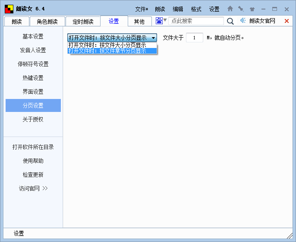
Task: Select the 设置 tab
Action: (114, 21)
